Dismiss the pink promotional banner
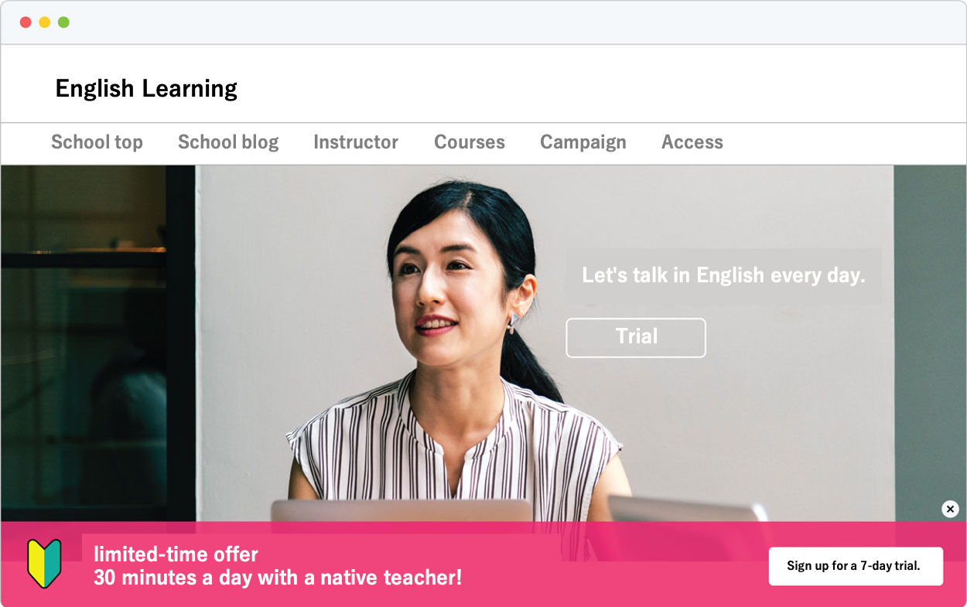967x607 pixels. 950,509
